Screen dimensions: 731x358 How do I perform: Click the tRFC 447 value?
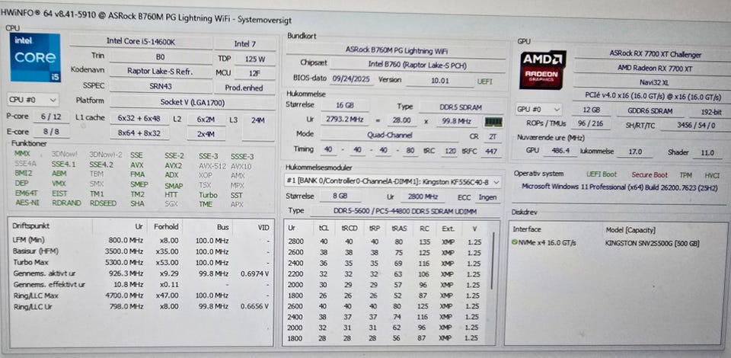pyautogui.click(x=491, y=151)
